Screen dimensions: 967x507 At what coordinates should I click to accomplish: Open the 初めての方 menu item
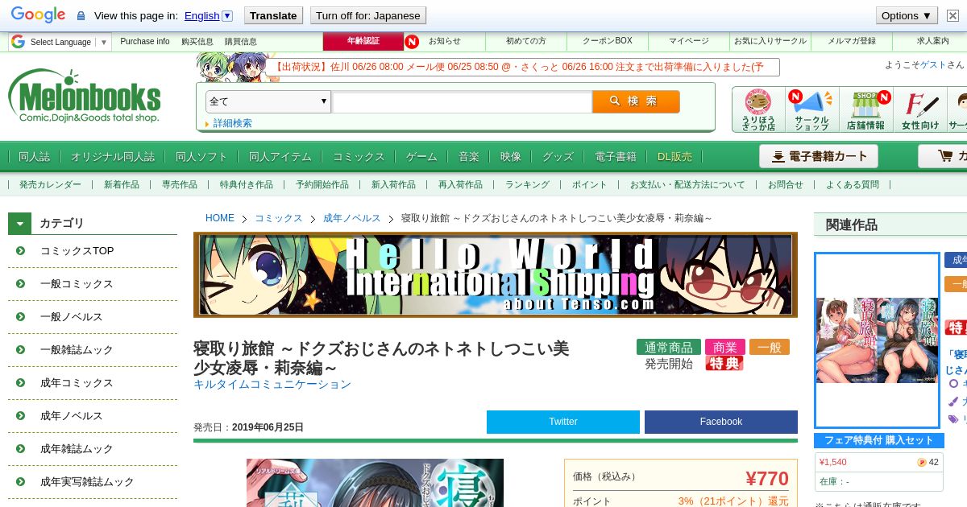coord(525,41)
